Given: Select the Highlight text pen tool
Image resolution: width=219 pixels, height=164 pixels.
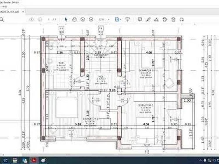Looking at the screenshot, I should tap(148, 20).
